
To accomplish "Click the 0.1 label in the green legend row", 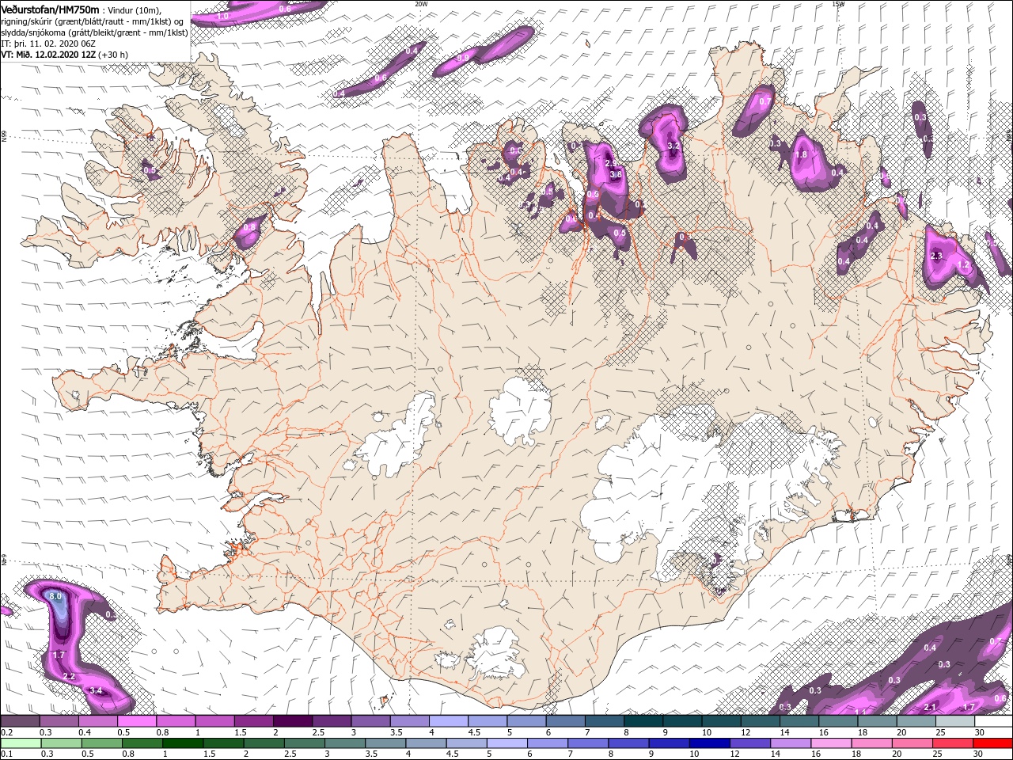I will 6,754.
